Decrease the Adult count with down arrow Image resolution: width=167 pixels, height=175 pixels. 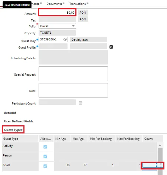tap(161, 166)
